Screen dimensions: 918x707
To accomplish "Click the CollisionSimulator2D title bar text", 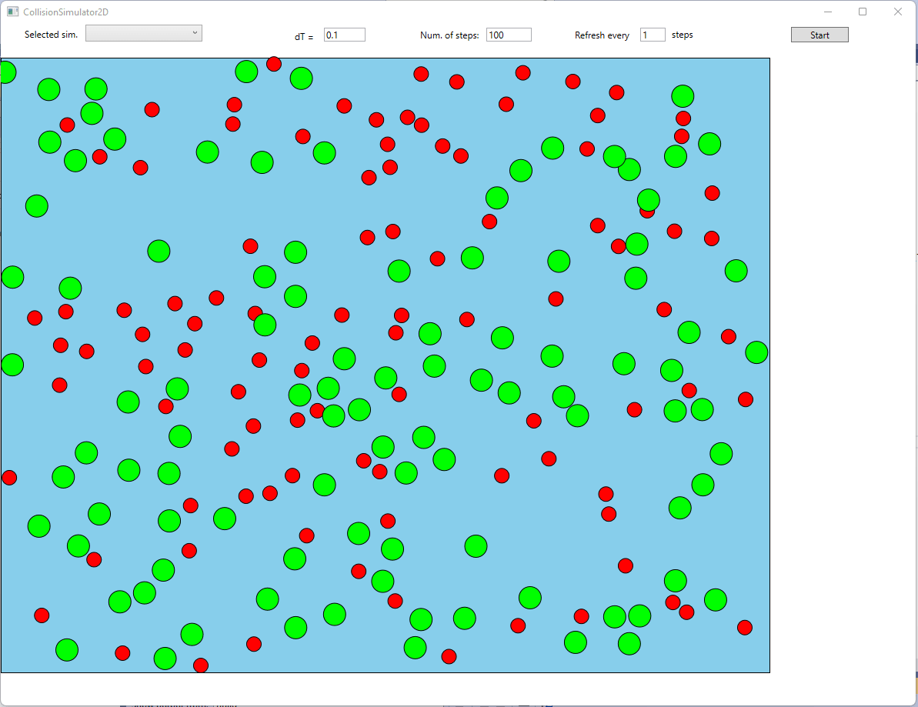I will coord(65,12).
